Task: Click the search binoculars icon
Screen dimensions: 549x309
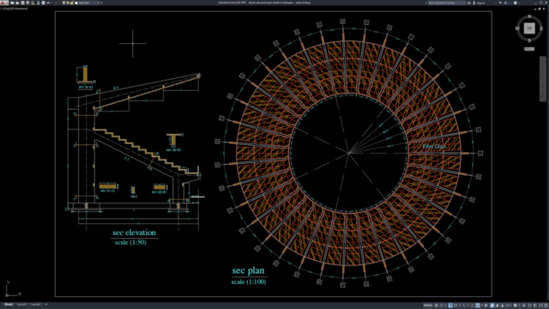Action: (469, 3)
